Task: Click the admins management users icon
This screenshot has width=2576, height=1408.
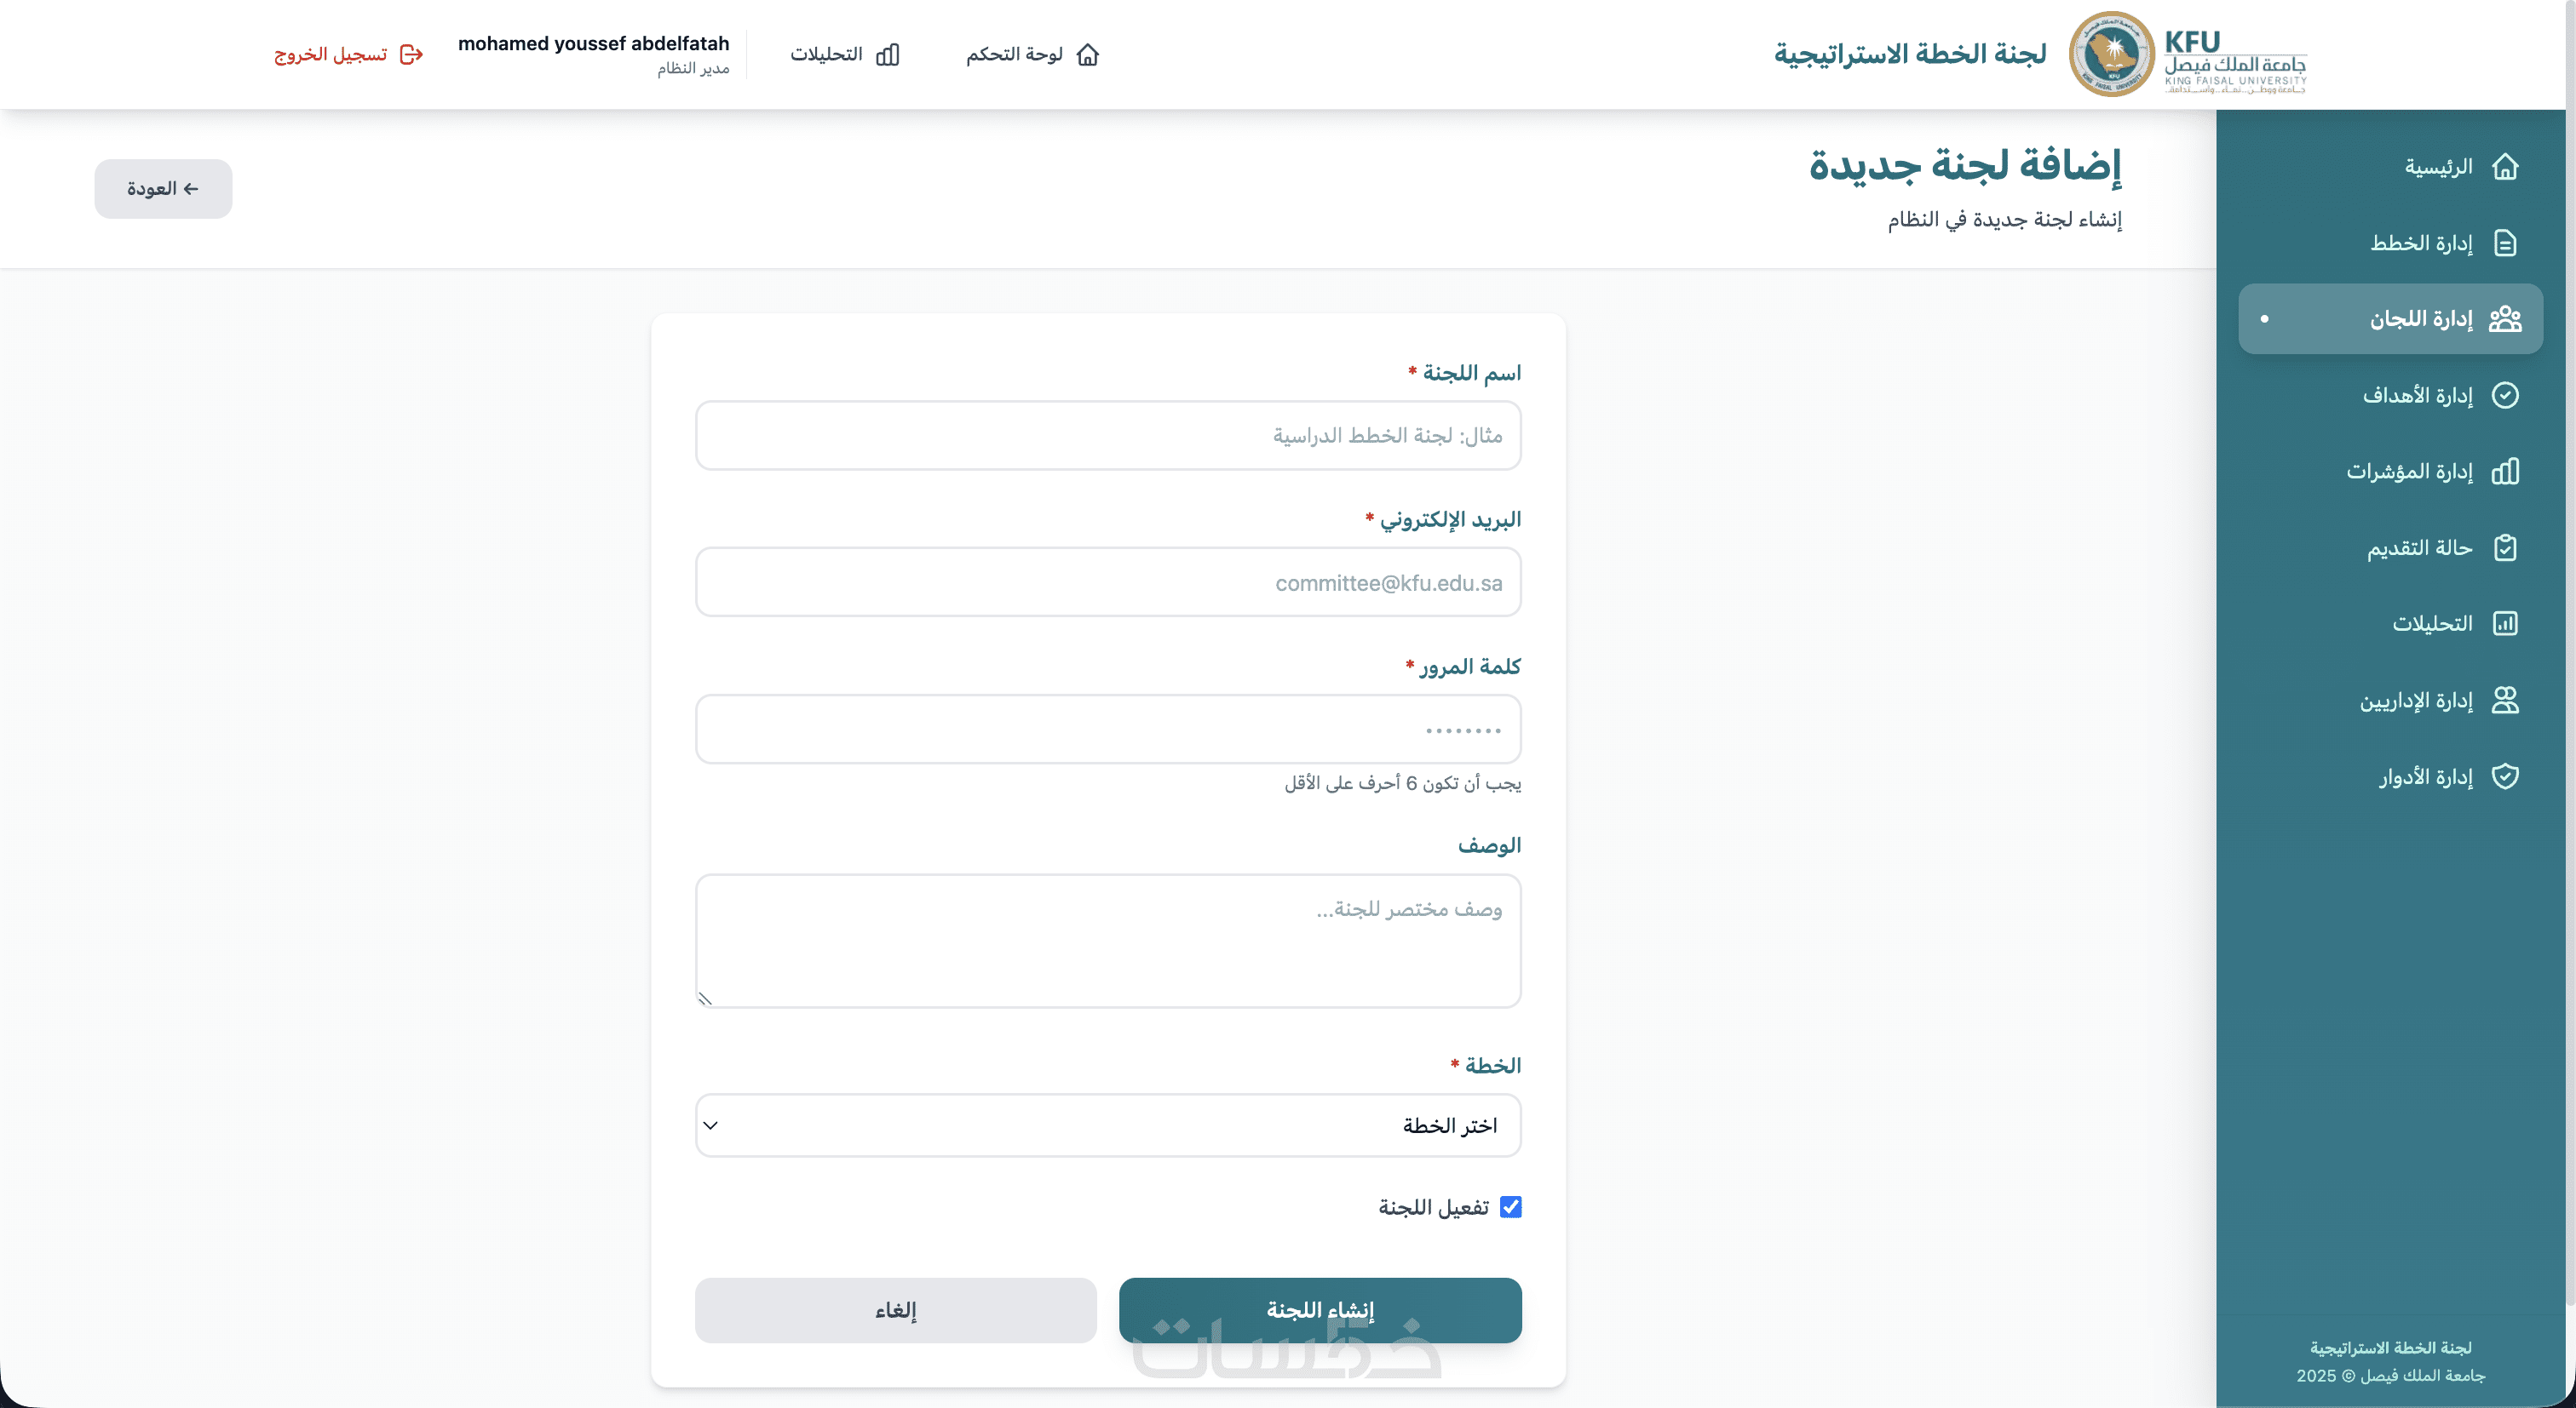Action: pos(2504,701)
